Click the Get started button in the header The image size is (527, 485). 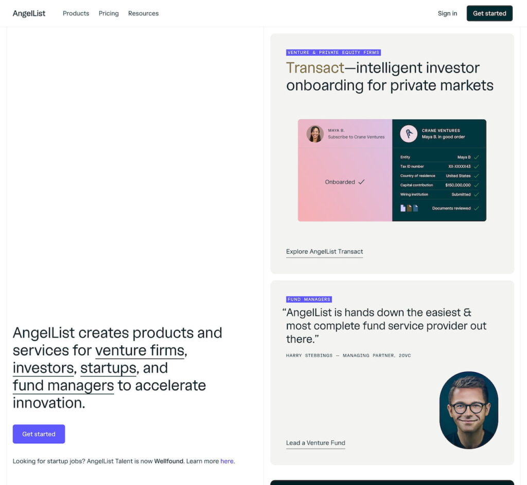click(489, 13)
